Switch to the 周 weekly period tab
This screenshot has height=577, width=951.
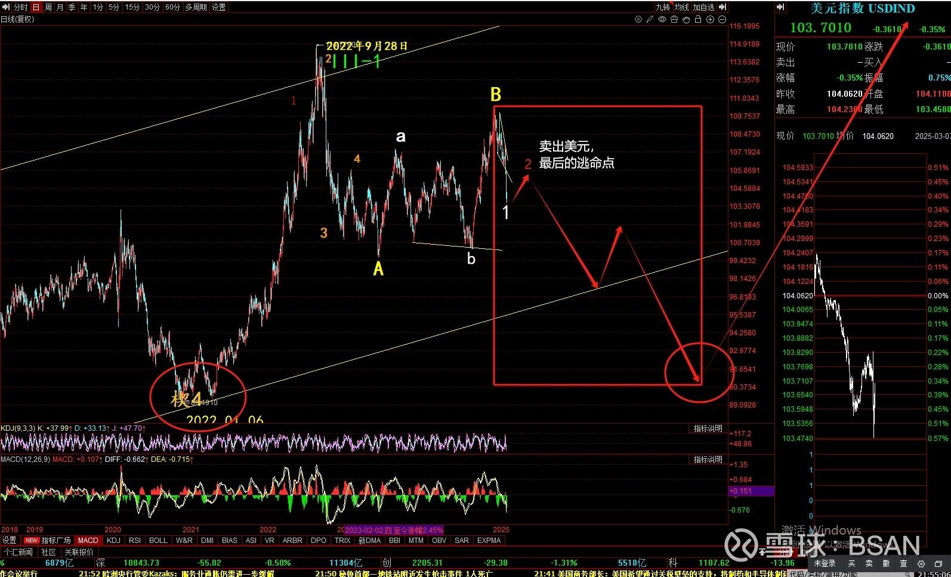click(x=48, y=7)
